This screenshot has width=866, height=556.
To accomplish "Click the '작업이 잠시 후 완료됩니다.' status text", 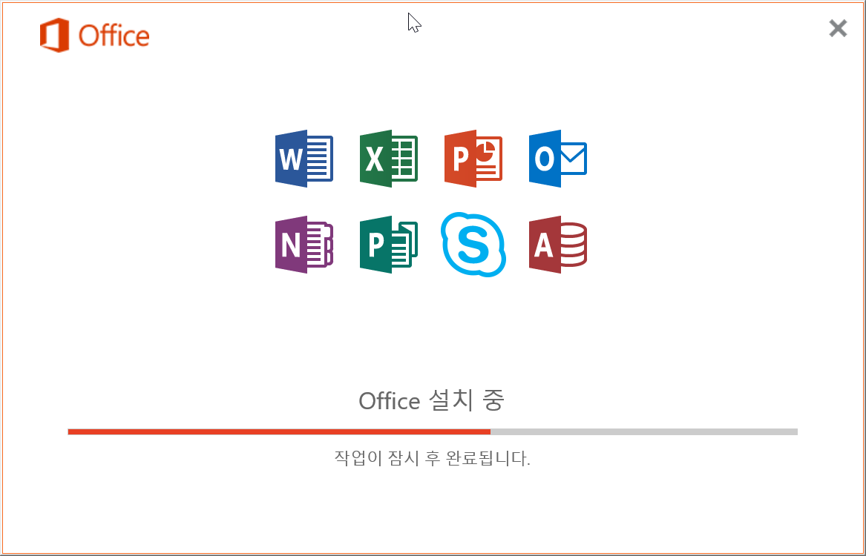I will click(x=433, y=458).
